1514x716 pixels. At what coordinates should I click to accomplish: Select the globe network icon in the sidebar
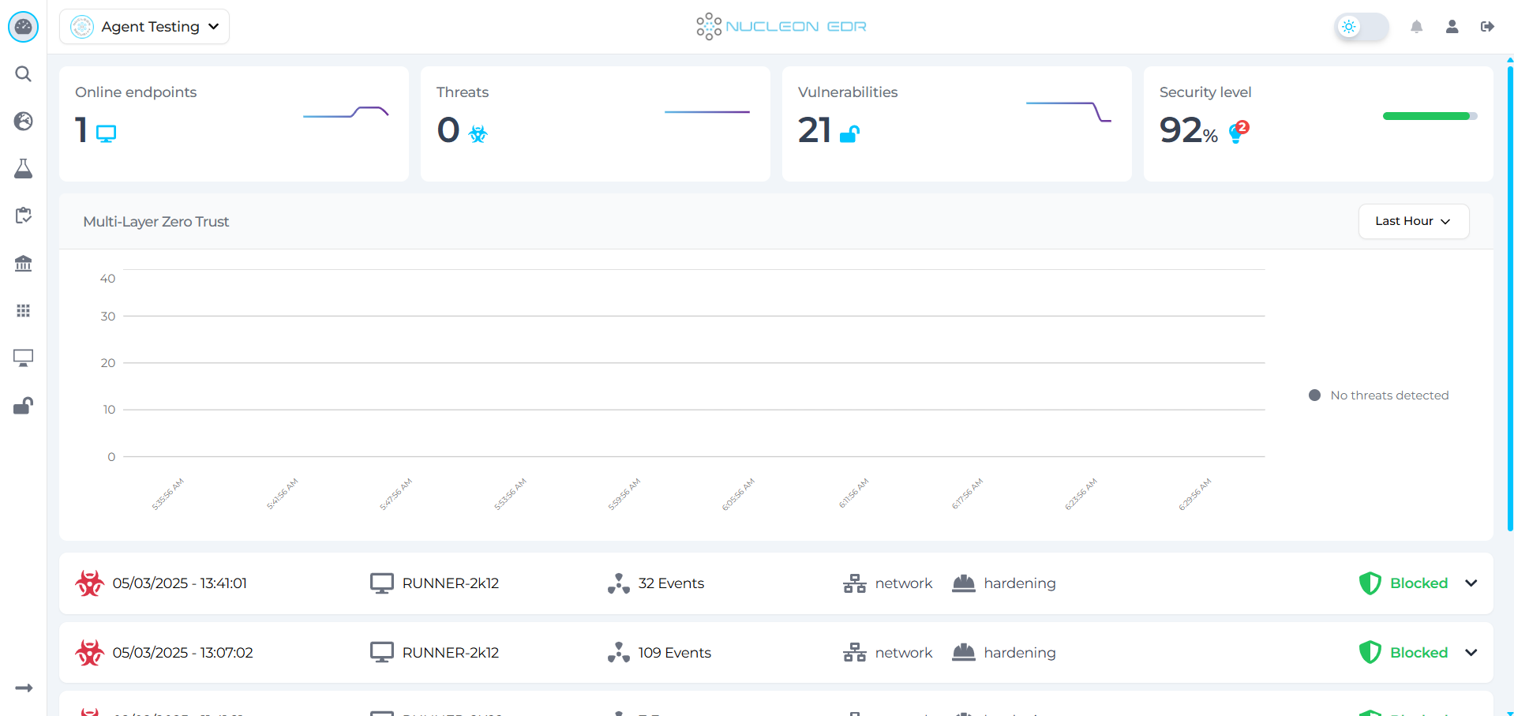(23, 121)
